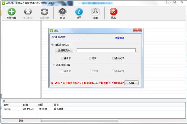The height and width of the screenshot is (124, 187).
Task: Tick 通话记录 checkbox under scan from phone
Action: click(113, 71)
